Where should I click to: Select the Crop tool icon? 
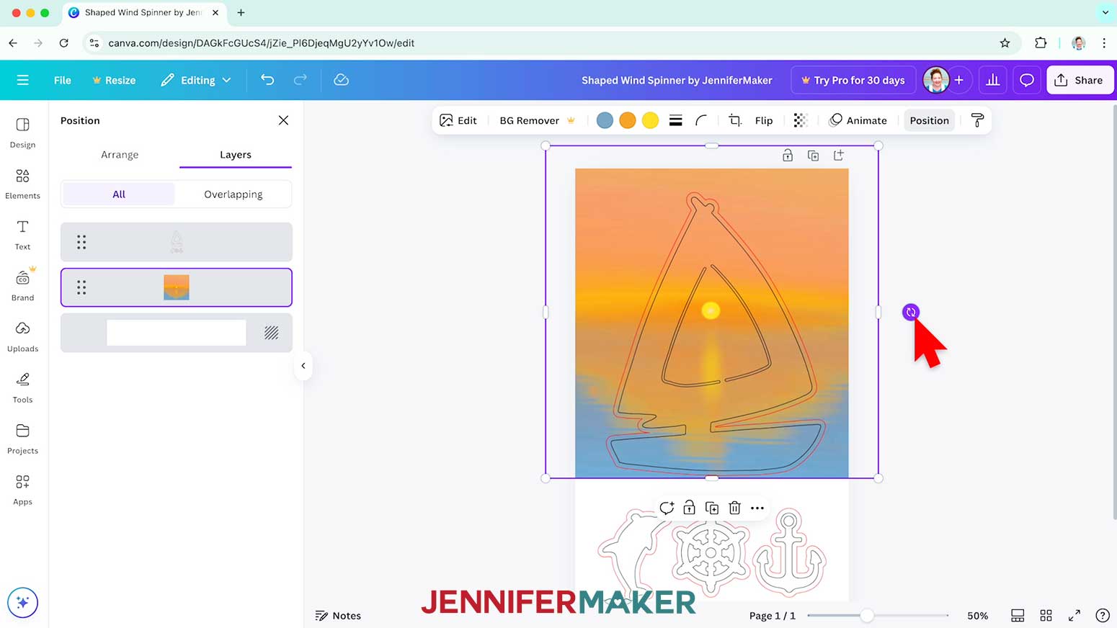(x=735, y=120)
